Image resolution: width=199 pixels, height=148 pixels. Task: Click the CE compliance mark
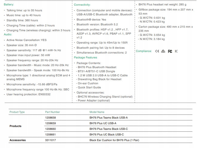[157, 51]
